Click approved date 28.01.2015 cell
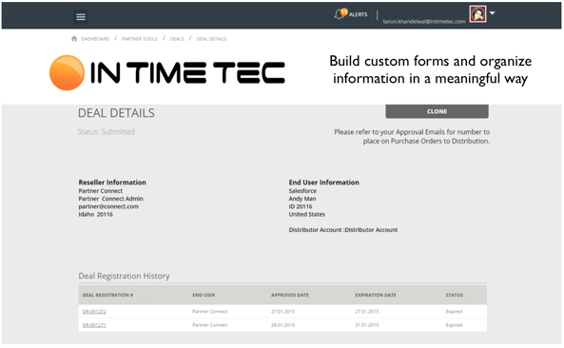 [x=282, y=325]
